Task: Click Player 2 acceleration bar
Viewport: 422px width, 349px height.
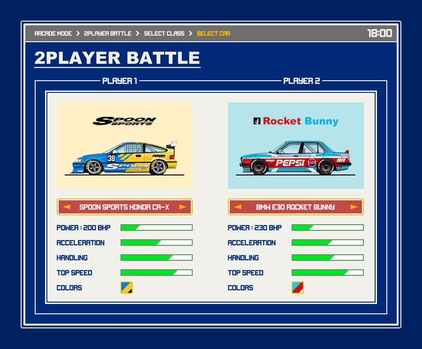Action: click(x=328, y=243)
